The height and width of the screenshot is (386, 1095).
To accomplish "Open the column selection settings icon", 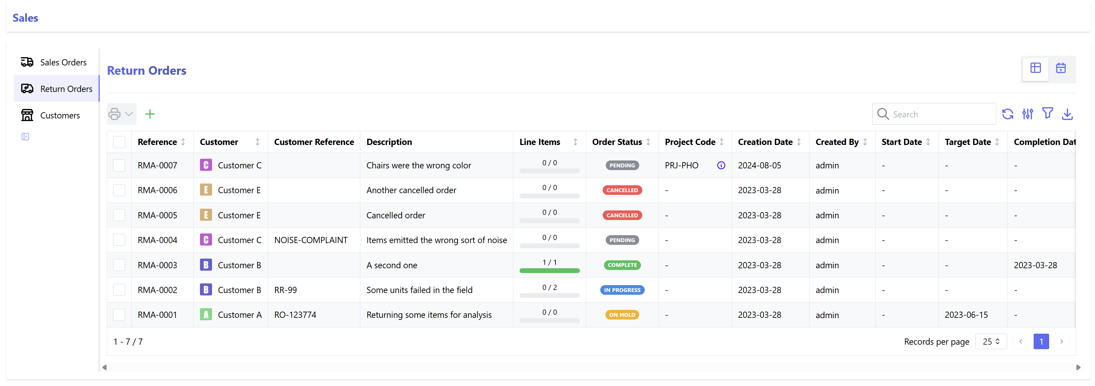I will 1027,114.
